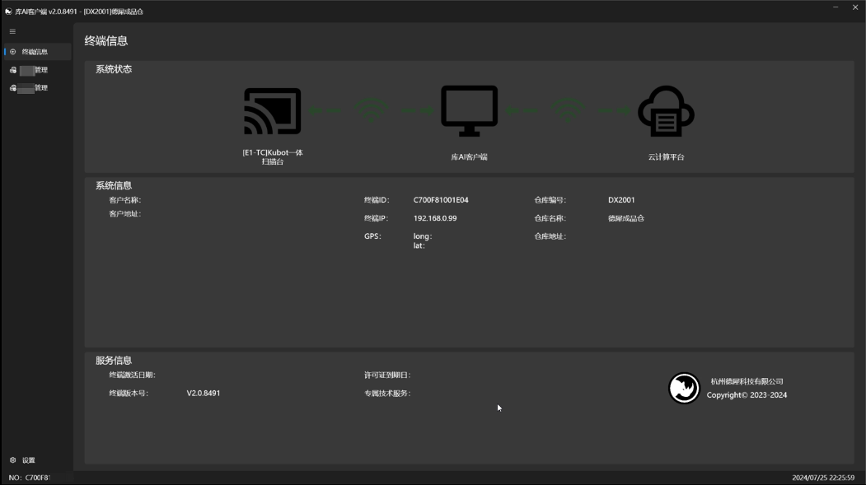This screenshot has height=485, width=866.
Task: Click the 云计算平台 cloud icon
Action: click(666, 111)
